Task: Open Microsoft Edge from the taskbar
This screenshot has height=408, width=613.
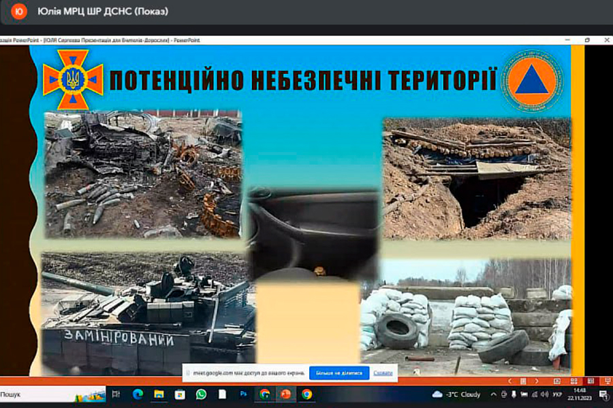Action: (138, 394)
